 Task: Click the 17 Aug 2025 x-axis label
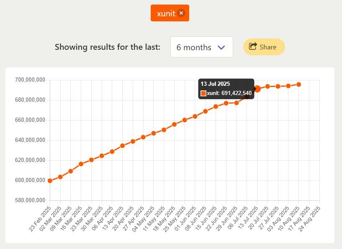[299, 219]
